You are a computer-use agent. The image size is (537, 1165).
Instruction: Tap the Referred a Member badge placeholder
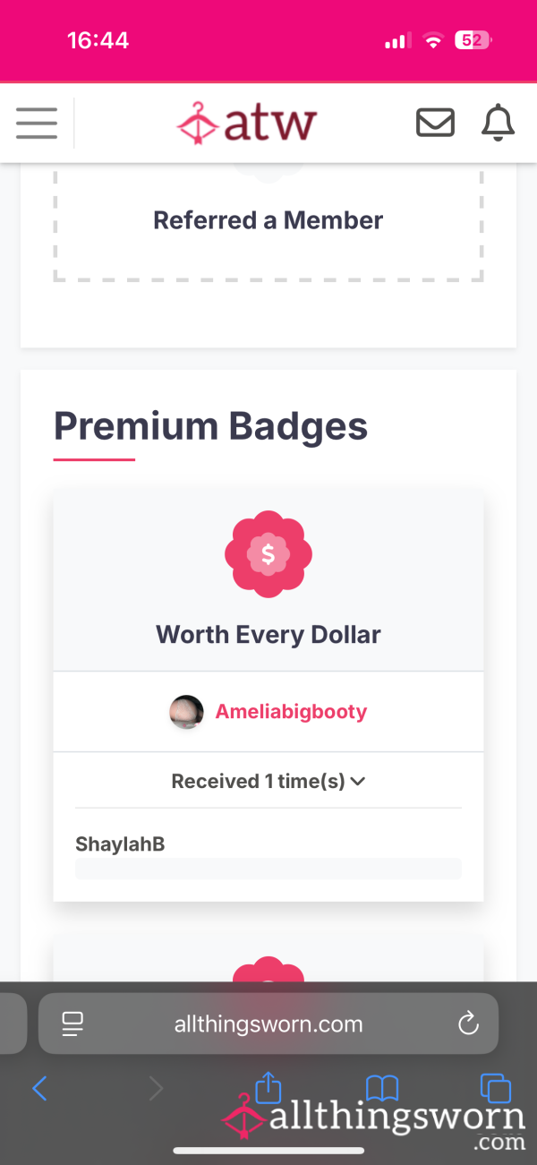click(x=268, y=221)
